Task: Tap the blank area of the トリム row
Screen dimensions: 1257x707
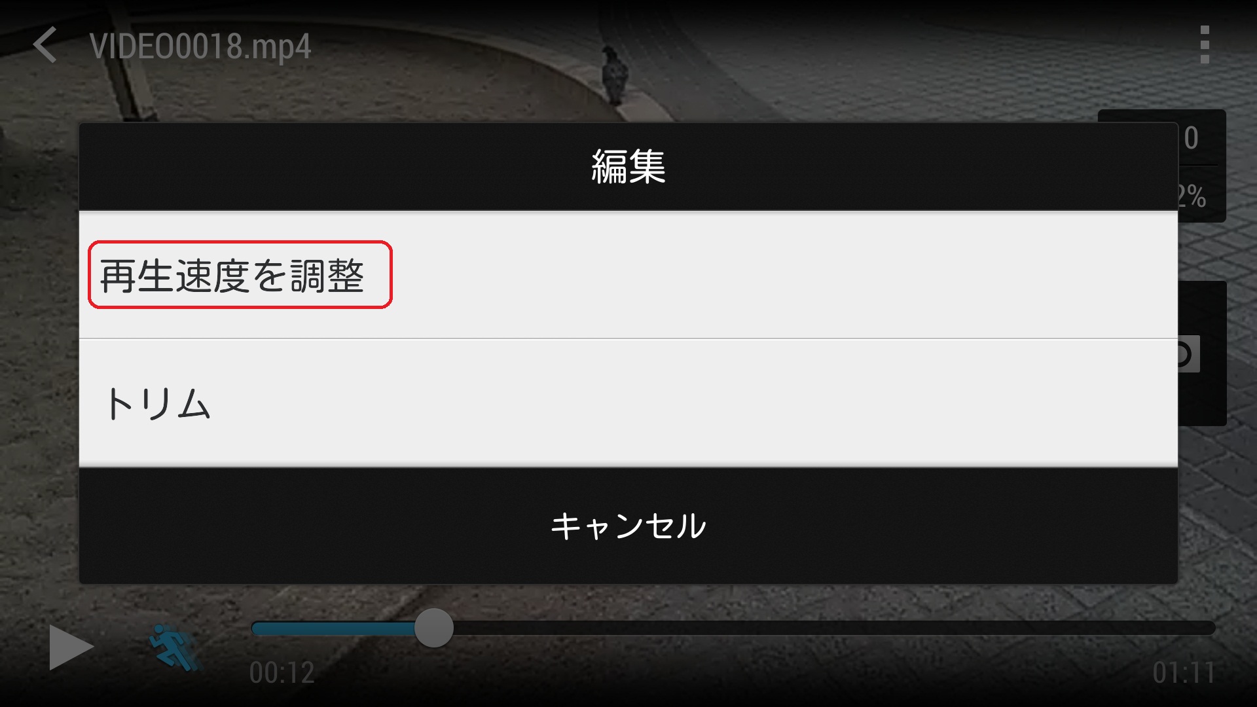Action: click(694, 403)
